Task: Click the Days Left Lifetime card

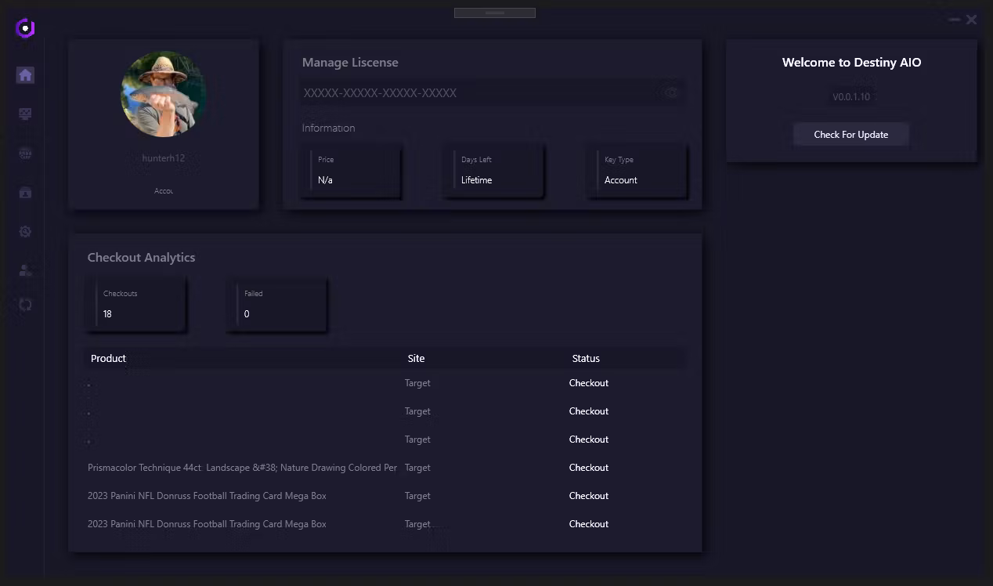Action: pyautogui.click(x=494, y=171)
